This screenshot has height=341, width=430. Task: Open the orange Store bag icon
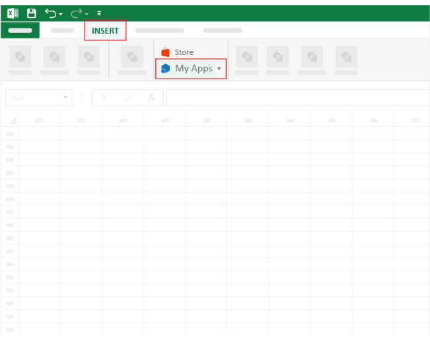click(165, 52)
